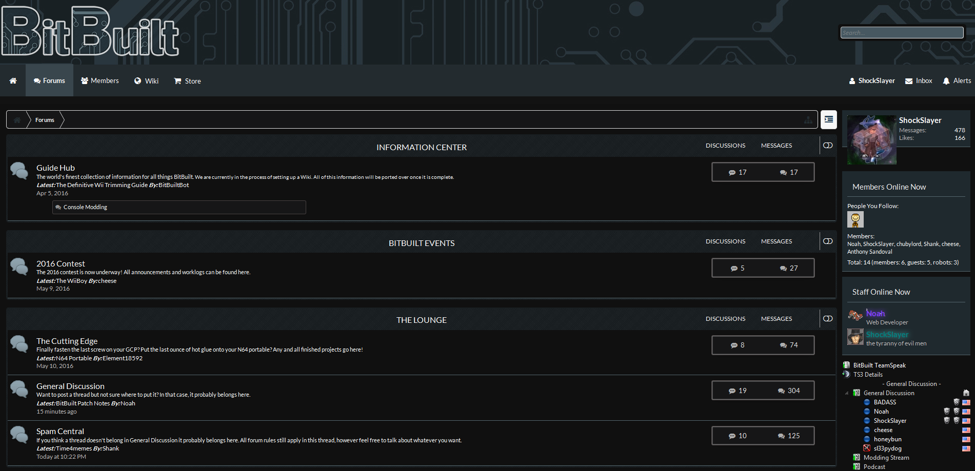Image resolution: width=975 pixels, height=471 pixels.
Task: Open The Cutting Edge forum
Action: [67, 341]
